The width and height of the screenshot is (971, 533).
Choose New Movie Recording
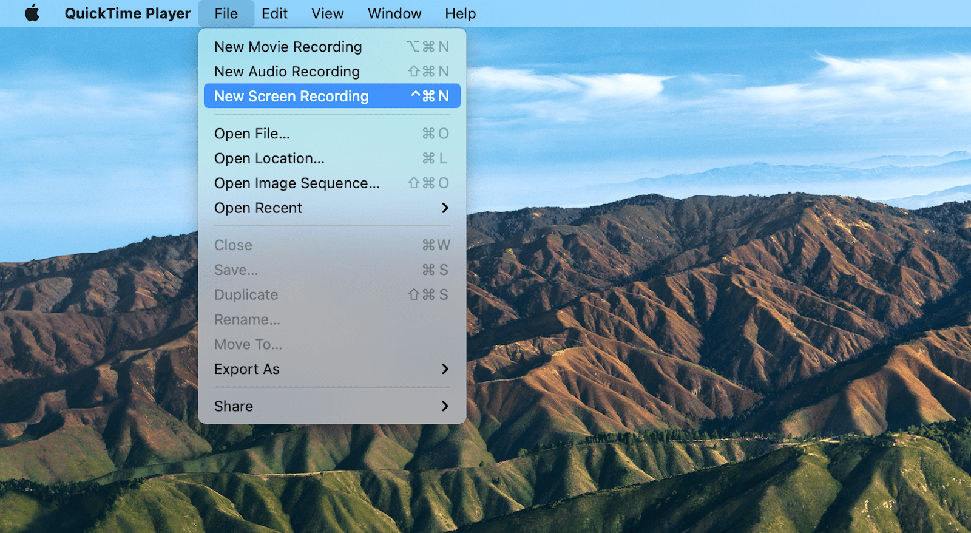click(332, 47)
